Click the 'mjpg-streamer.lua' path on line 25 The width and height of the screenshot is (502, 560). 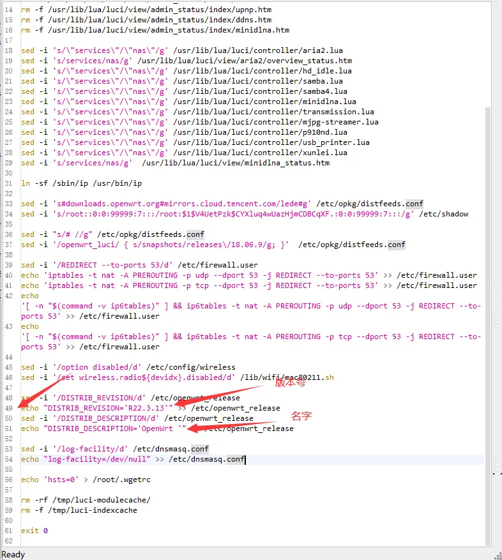pyautogui.click(x=276, y=122)
